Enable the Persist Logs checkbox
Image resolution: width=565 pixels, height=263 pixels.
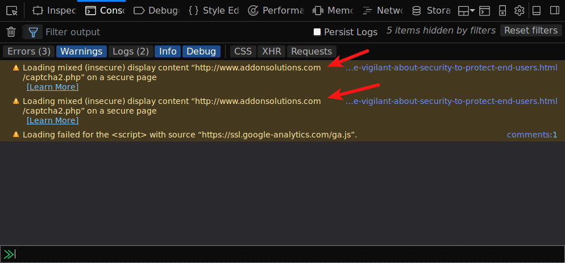coord(318,32)
